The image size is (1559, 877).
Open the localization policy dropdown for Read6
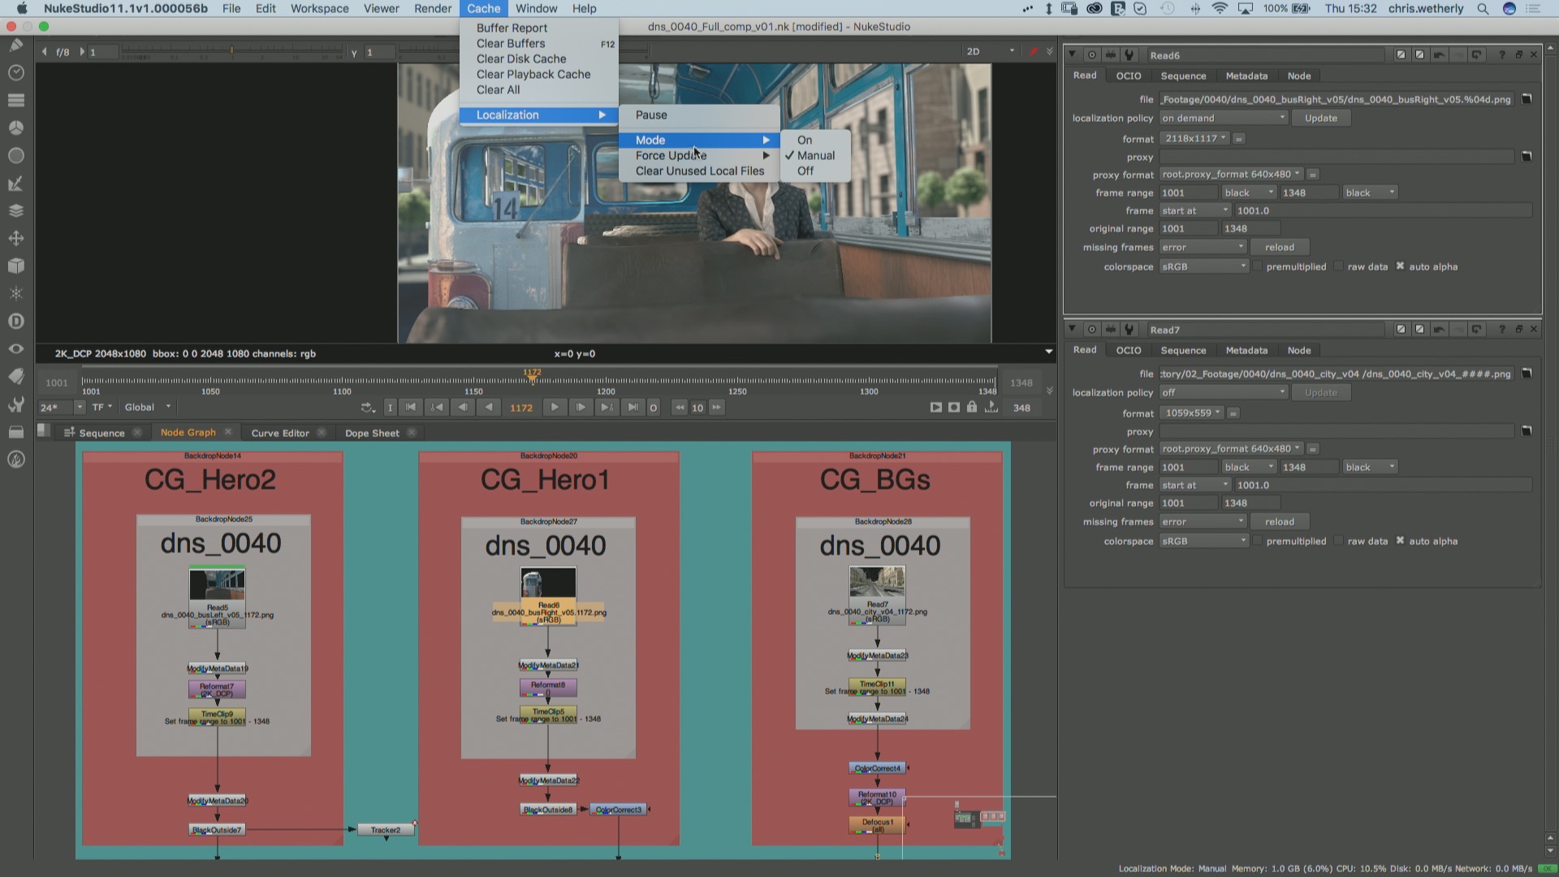pyautogui.click(x=1222, y=118)
